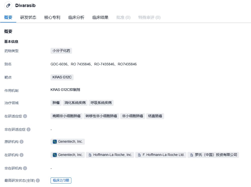Switch to the 研发状态 tab
Image resolution: width=251 pixels, height=187 pixels.
[x=28, y=18]
